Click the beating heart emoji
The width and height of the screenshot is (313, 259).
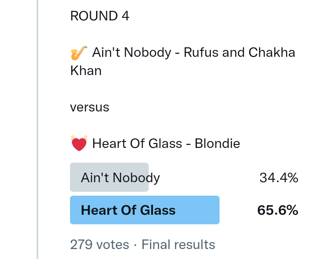79,144
